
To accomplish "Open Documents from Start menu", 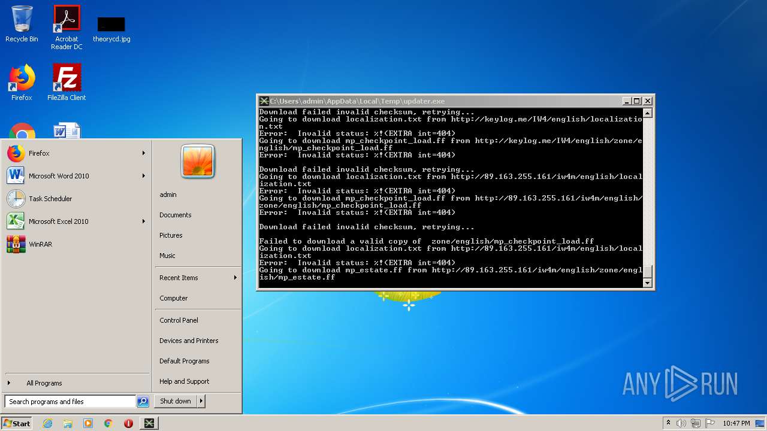I will 176,215.
